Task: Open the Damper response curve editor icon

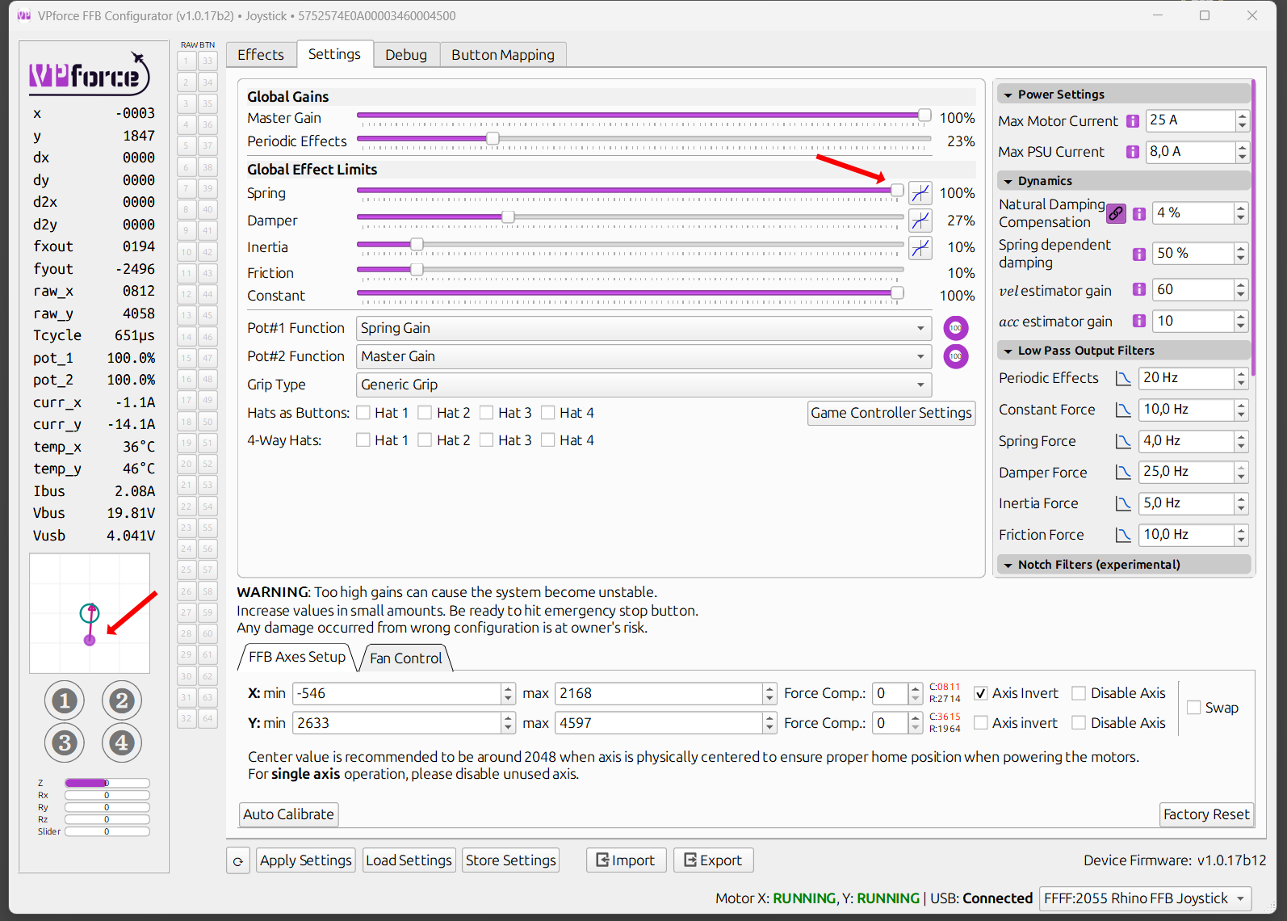Action: (920, 221)
